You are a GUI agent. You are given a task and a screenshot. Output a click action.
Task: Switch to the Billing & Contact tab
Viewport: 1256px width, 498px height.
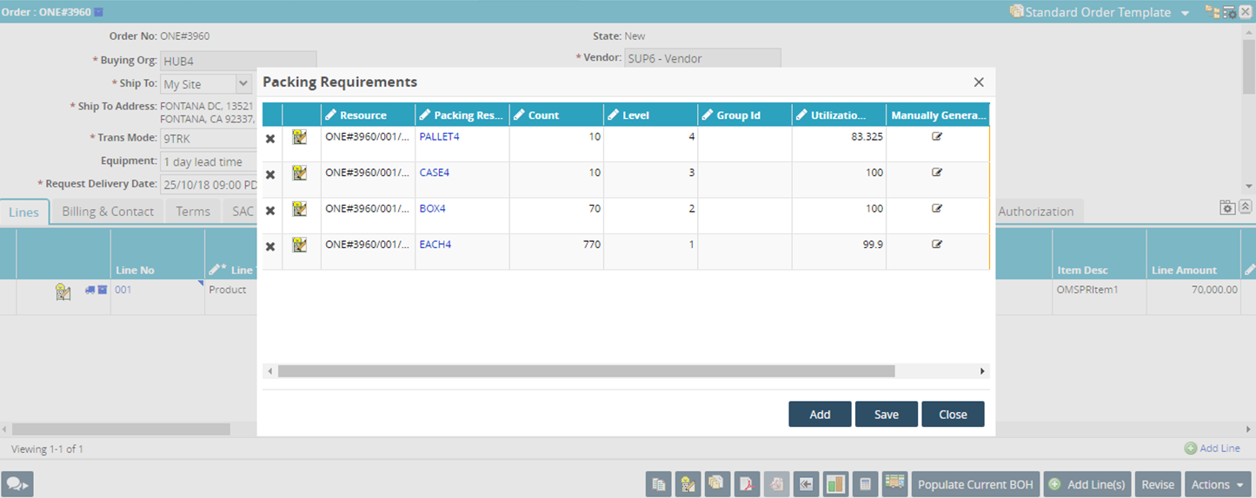pyautogui.click(x=108, y=212)
